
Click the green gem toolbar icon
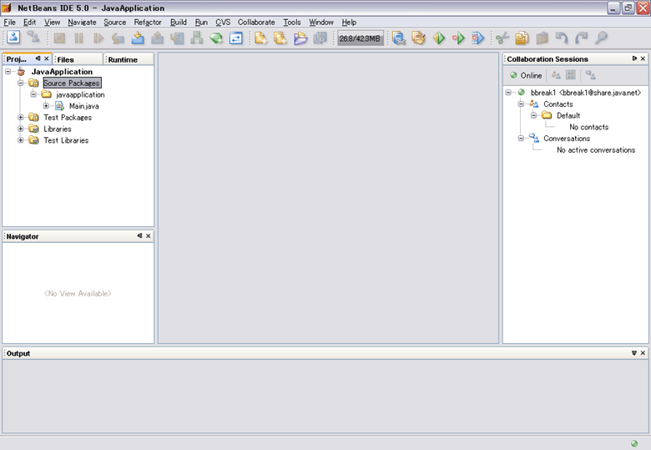216,38
